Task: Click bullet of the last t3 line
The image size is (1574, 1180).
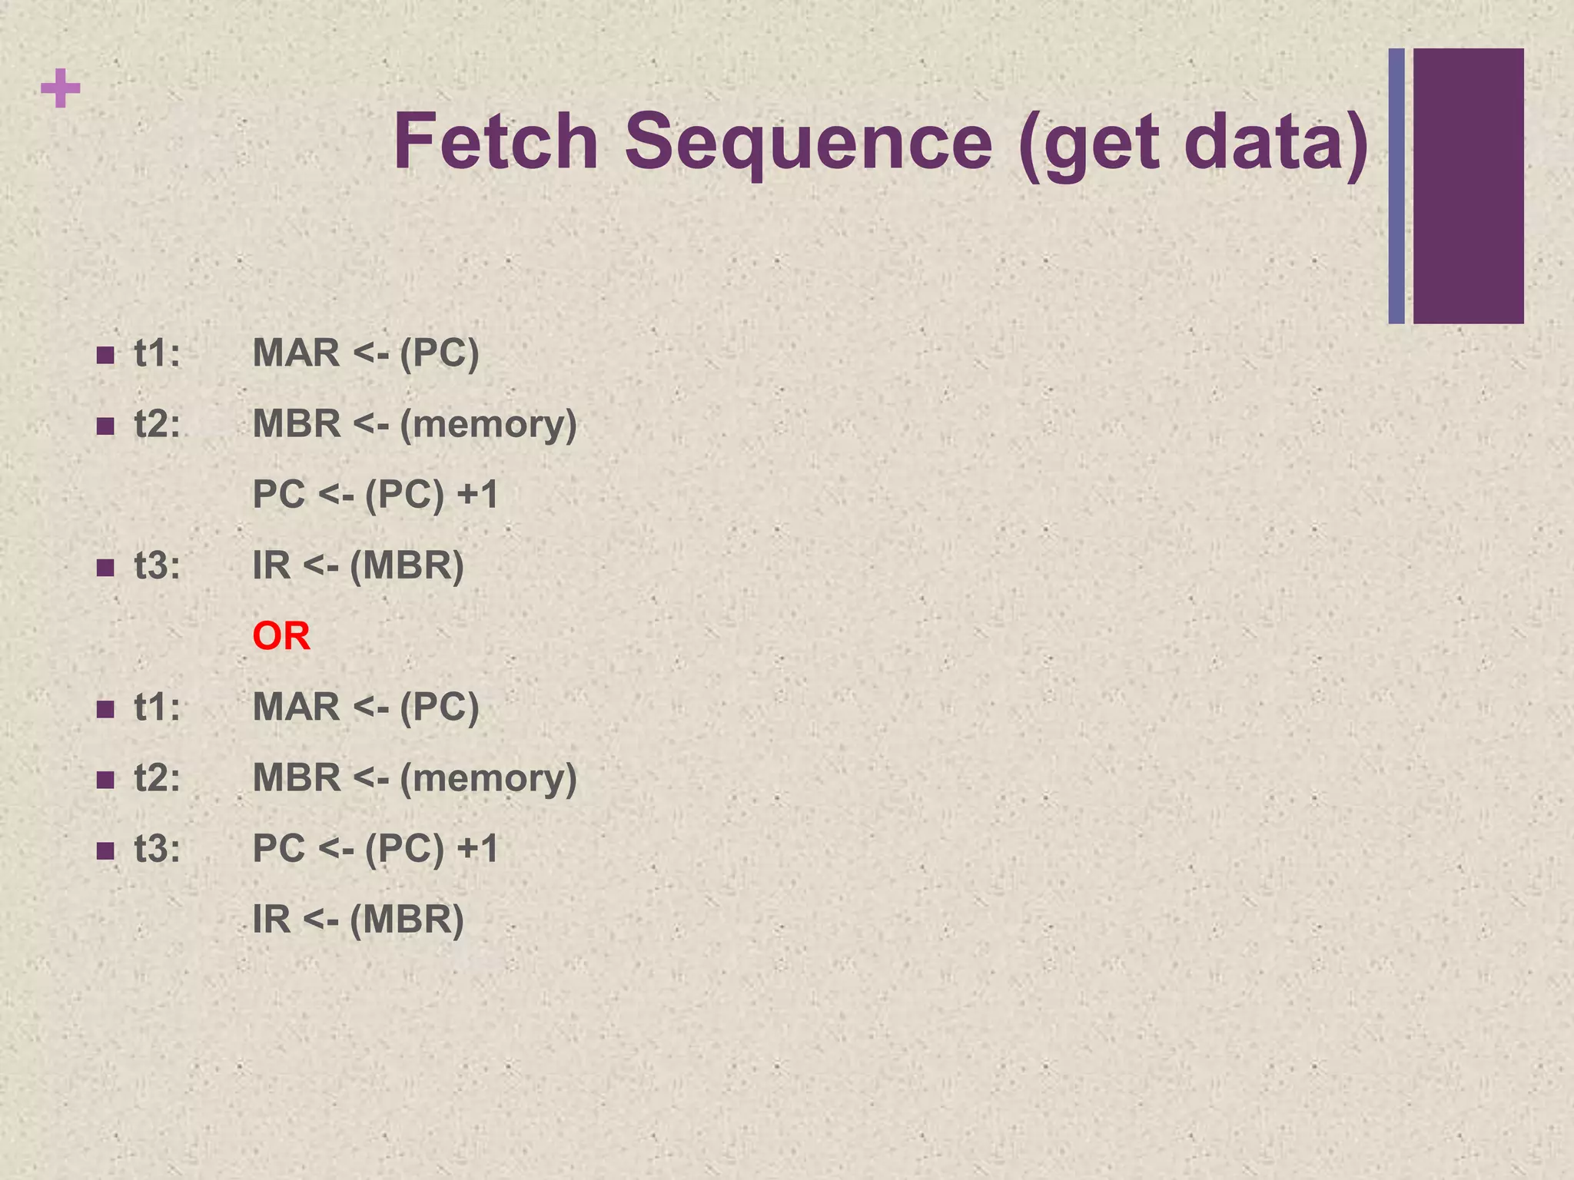Action: click(x=105, y=851)
